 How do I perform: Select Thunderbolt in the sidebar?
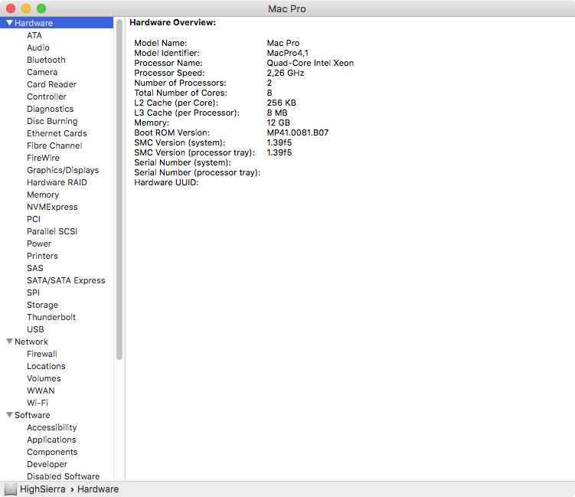pos(51,317)
